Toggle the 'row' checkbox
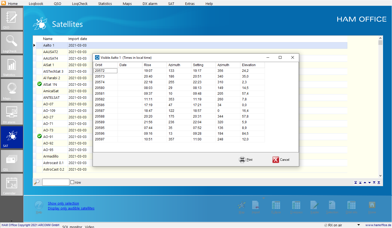The height and width of the screenshot is (228, 392). (x=72, y=182)
